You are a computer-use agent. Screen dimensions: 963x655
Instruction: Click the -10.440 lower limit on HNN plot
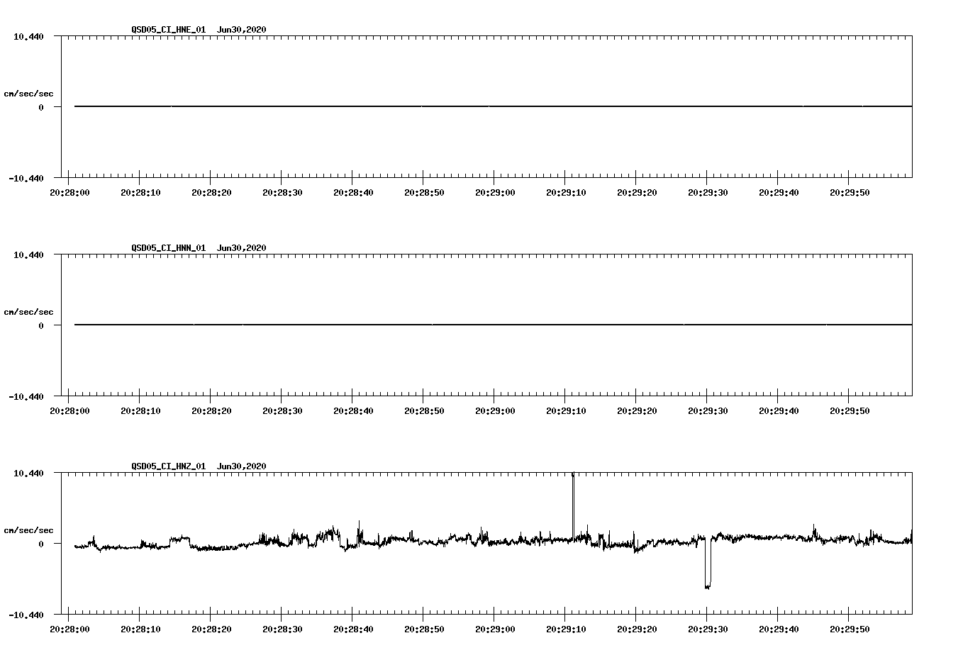(26, 396)
